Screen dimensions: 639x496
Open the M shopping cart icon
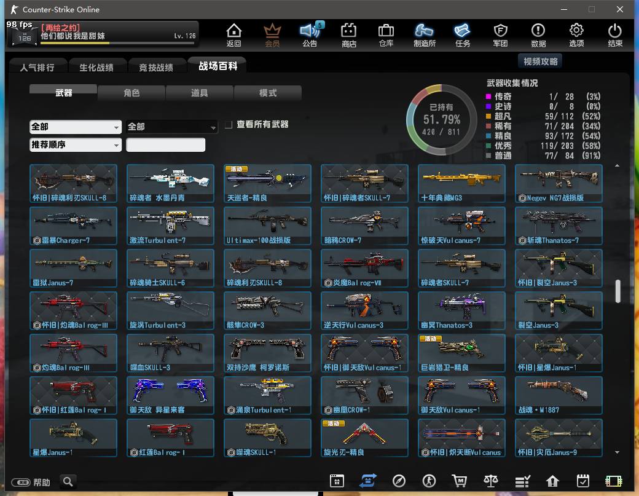460,481
